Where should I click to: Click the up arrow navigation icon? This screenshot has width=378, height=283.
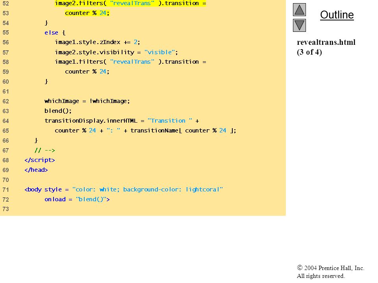pos(299,9)
